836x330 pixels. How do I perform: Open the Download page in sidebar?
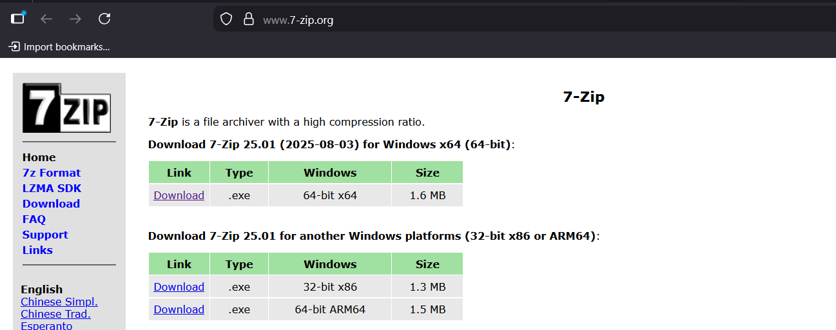(x=51, y=204)
